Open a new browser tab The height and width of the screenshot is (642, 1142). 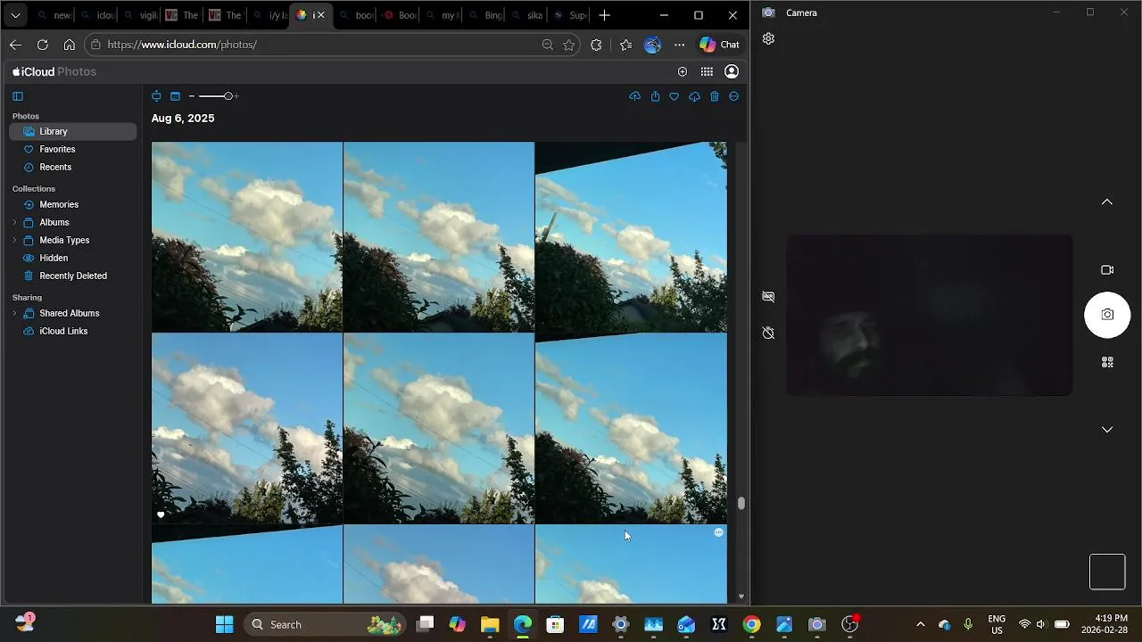point(605,15)
